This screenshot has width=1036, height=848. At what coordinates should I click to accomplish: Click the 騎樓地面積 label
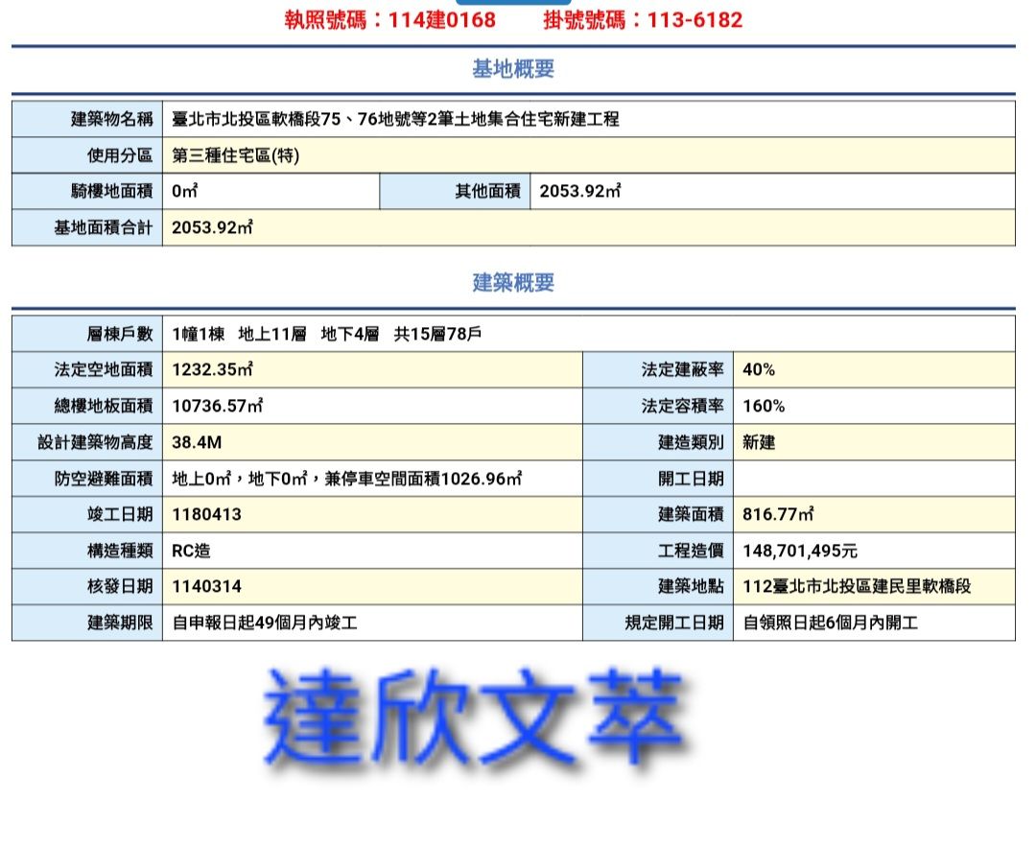coord(111,192)
